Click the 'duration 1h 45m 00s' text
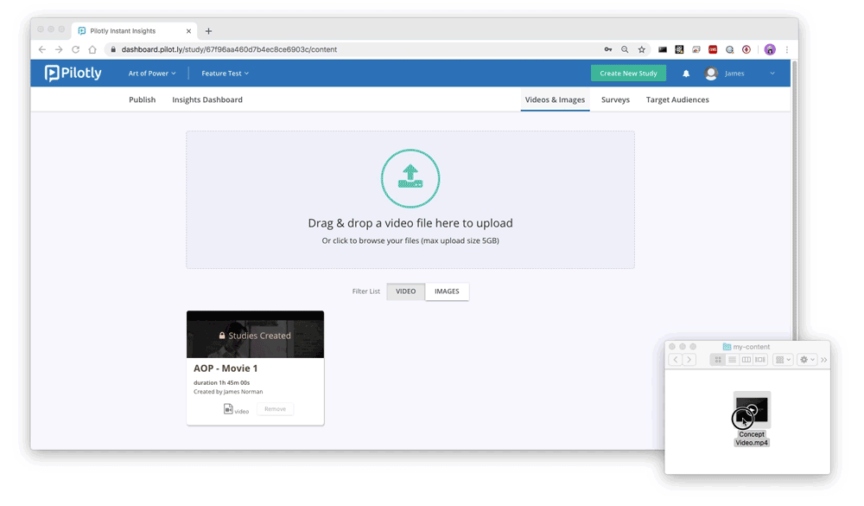 click(221, 382)
